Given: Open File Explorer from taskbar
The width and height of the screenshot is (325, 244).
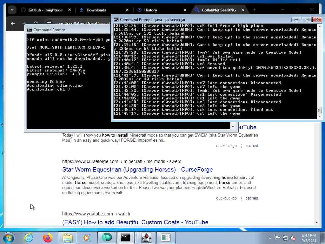Looking at the screenshot, I should coord(68,238).
